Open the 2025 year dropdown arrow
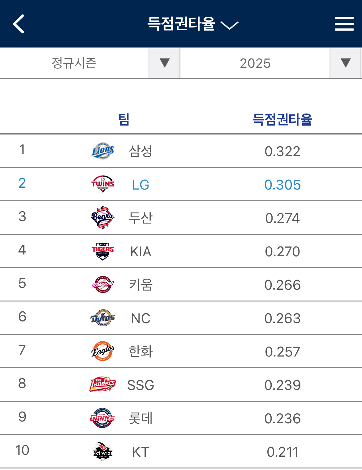362x470 pixels. click(345, 63)
